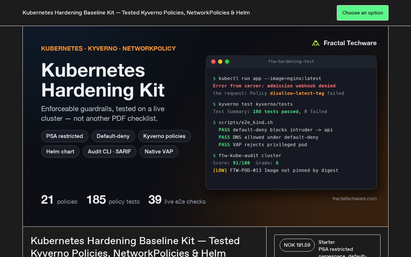The width and height of the screenshot is (411, 257).
Task: Click the "Default-deny" pill
Action: [x=113, y=136]
